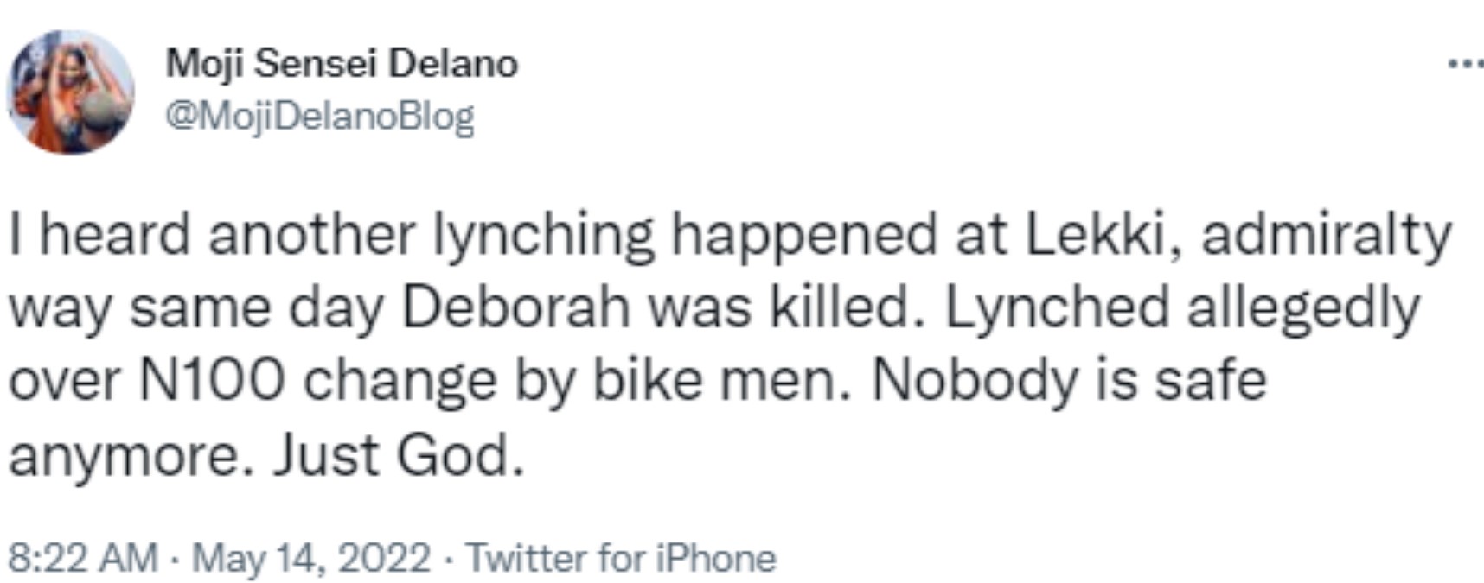Open the Moji Sensei Delano display name

click(x=342, y=64)
